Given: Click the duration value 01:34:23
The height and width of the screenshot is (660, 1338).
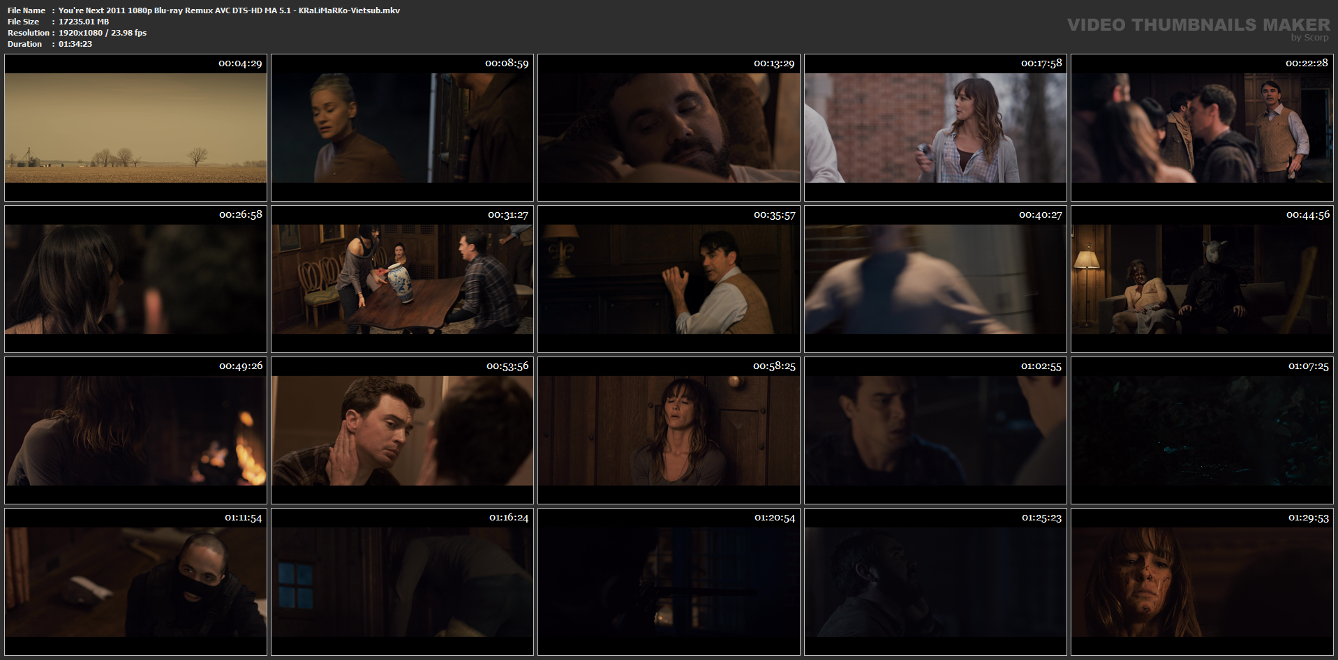Looking at the screenshot, I should tap(75, 44).
